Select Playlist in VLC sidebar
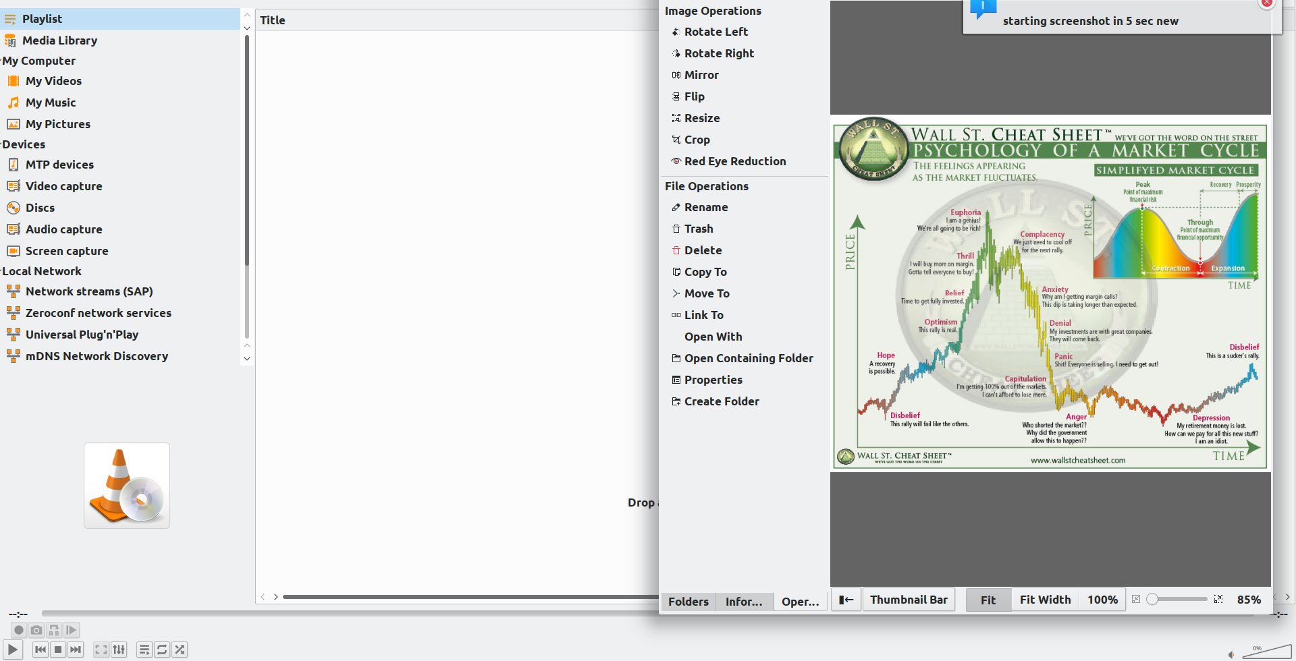Viewport: 1296px width, 661px height. [120, 19]
